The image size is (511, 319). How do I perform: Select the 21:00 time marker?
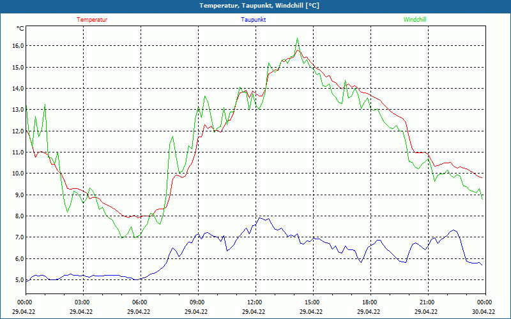click(427, 302)
